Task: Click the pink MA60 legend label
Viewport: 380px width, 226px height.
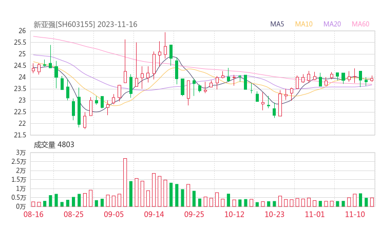Action: coord(360,24)
